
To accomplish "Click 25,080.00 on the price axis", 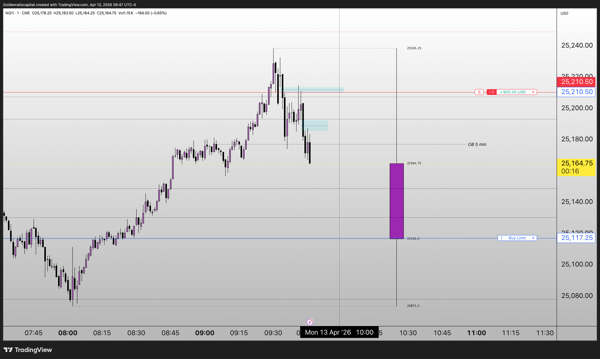I will pos(577,296).
